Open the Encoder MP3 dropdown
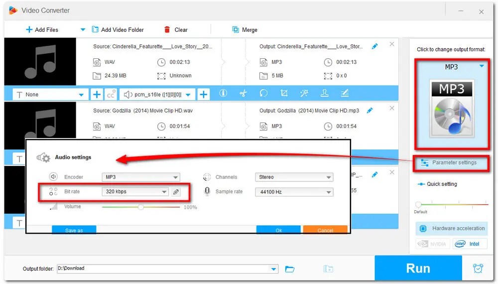 pos(141,177)
